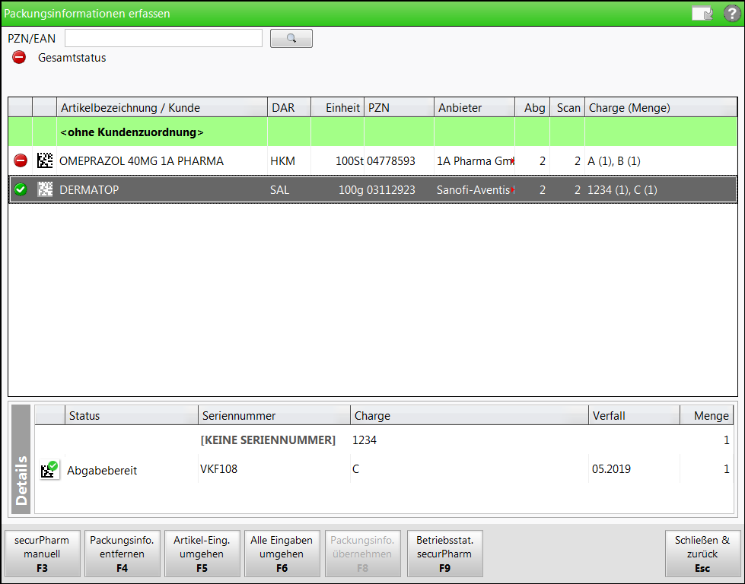Select the DERMATOP article name
Screen dimensions: 745x584
(x=89, y=190)
